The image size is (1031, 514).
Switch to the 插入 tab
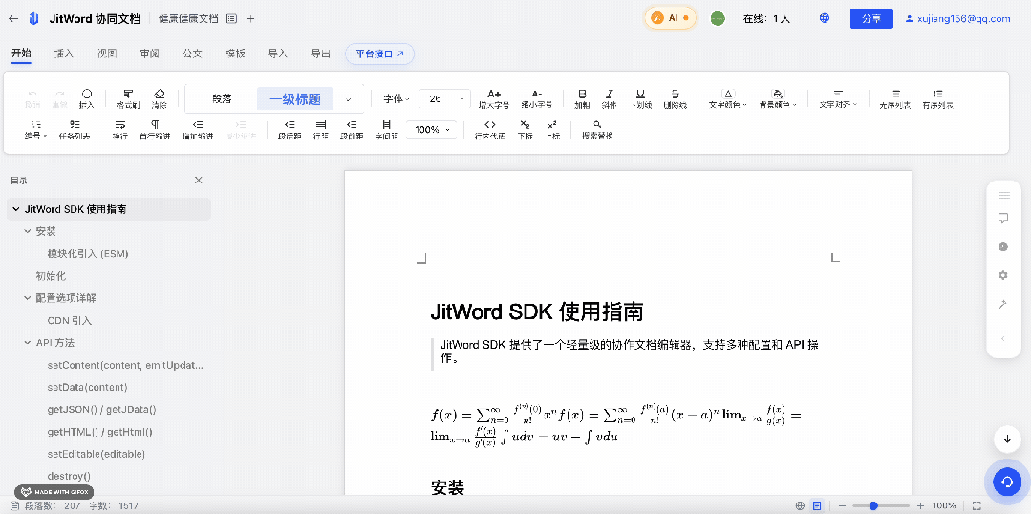(x=64, y=54)
